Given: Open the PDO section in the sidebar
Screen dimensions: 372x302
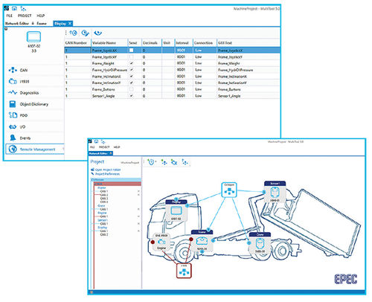Looking at the screenshot, I should pos(34,115).
